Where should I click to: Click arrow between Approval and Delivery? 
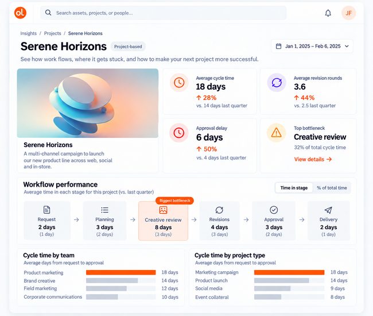pos(302,219)
